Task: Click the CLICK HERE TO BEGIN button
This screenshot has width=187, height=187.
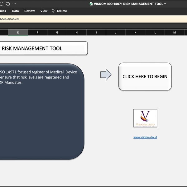Action: pyautogui.click(x=145, y=76)
